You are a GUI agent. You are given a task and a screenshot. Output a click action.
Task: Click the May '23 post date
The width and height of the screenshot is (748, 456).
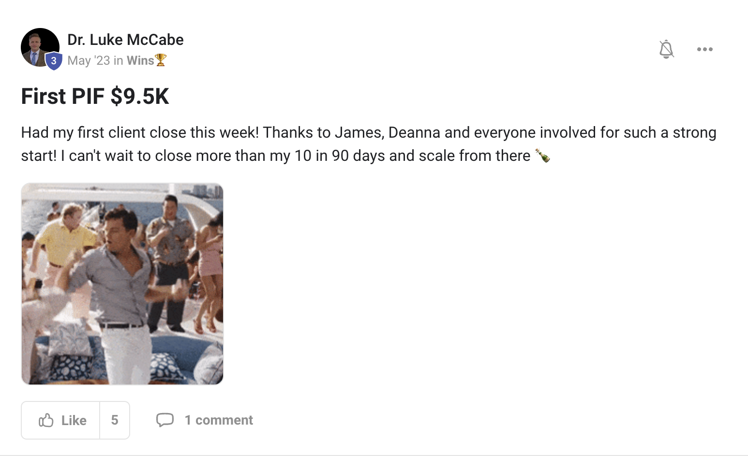(x=89, y=60)
